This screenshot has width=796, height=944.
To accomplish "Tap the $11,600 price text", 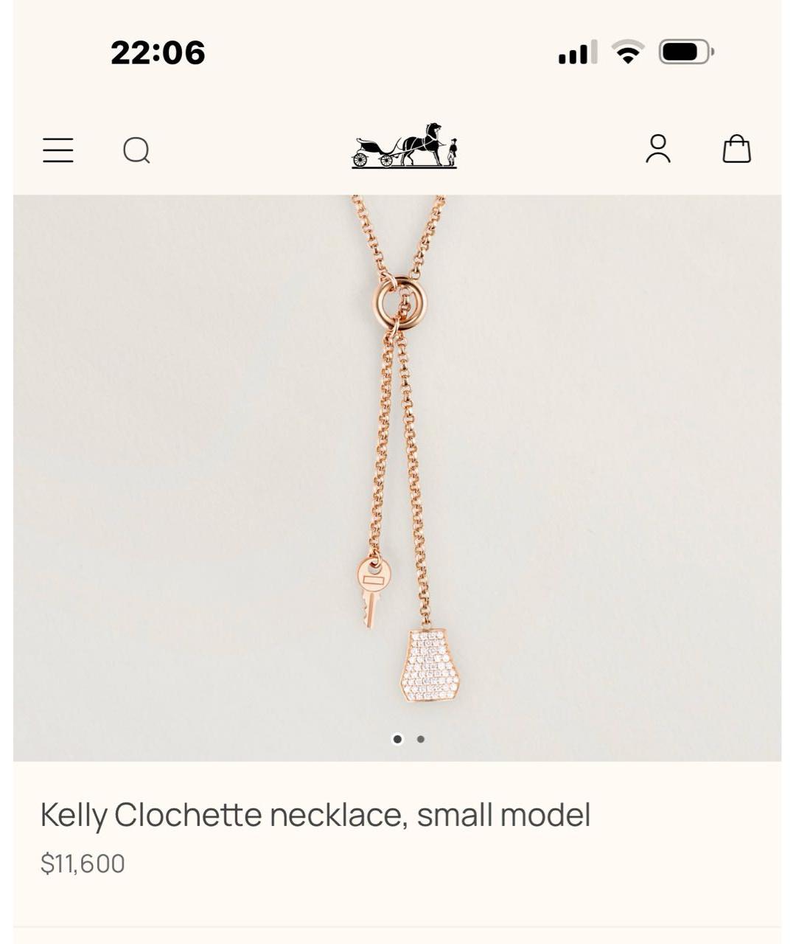I will click(83, 864).
